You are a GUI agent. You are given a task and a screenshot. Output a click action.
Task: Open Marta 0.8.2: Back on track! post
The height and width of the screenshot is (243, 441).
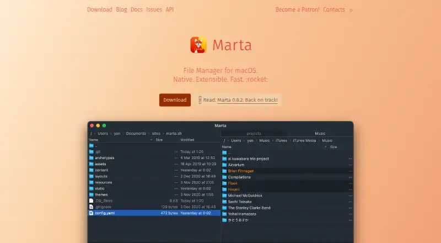pyautogui.click(x=248, y=100)
